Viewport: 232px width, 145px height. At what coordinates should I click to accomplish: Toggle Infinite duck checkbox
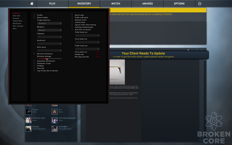click(72, 22)
